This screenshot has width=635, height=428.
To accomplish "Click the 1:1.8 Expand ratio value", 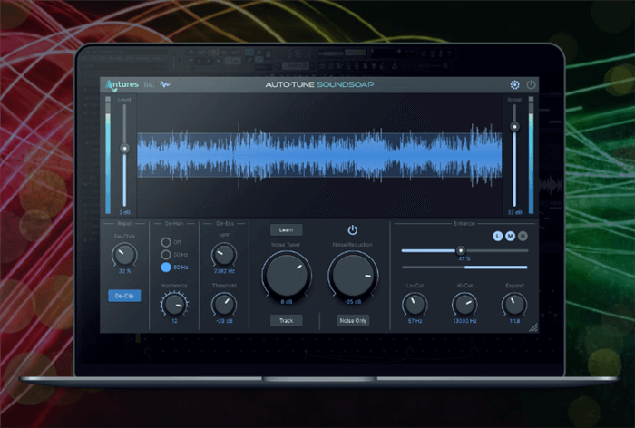I will pyautogui.click(x=514, y=321).
